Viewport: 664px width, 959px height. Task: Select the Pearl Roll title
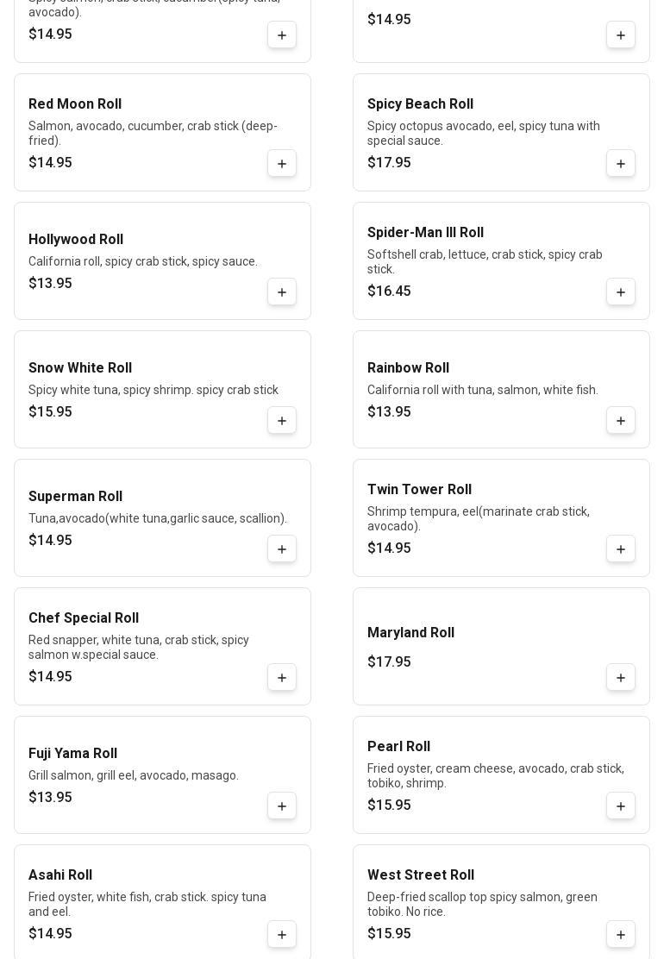(398, 747)
